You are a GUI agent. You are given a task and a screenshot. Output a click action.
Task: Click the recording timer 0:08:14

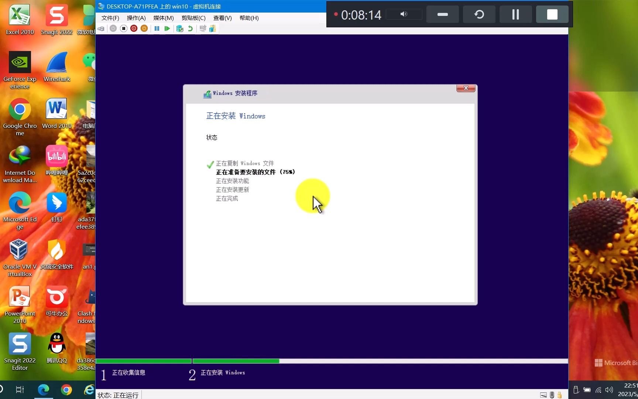click(x=361, y=15)
